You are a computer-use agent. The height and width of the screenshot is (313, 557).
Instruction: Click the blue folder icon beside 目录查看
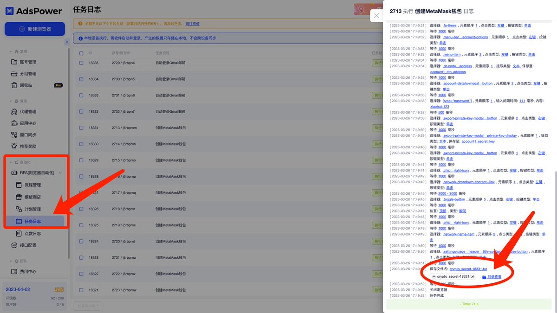click(484, 277)
